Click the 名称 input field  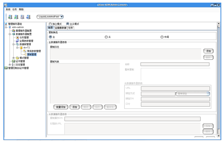click(x=175, y=64)
